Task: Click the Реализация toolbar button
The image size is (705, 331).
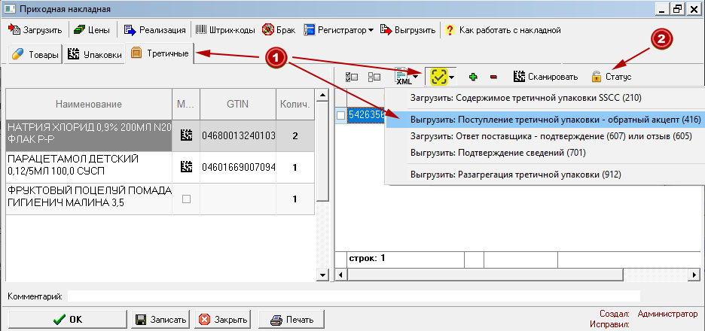Action: point(154,30)
